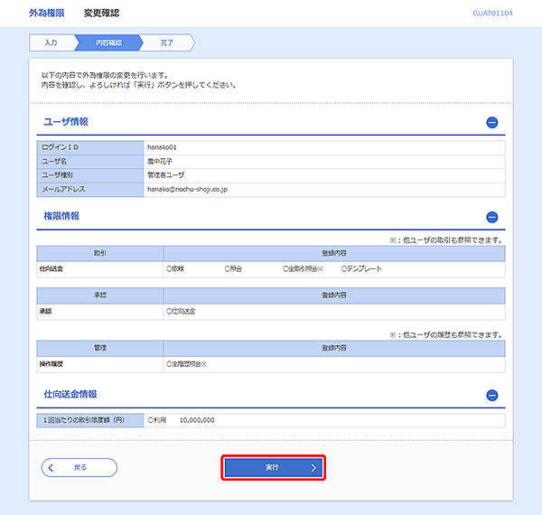
Task: Click the ユーザ情報 section heading
Action: click(x=66, y=122)
